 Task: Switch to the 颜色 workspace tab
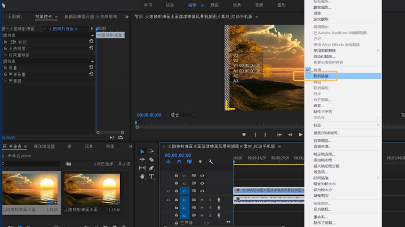pos(215,5)
